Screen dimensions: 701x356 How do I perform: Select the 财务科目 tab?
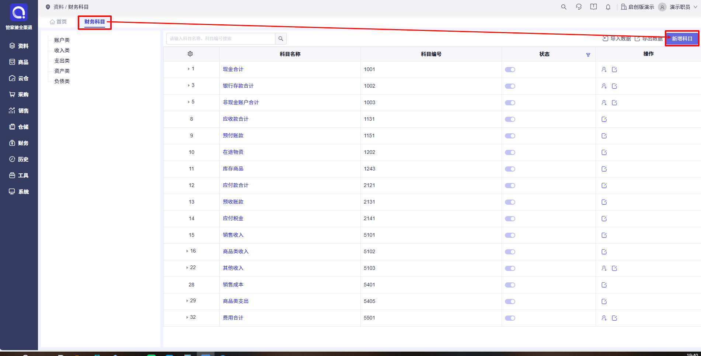95,22
